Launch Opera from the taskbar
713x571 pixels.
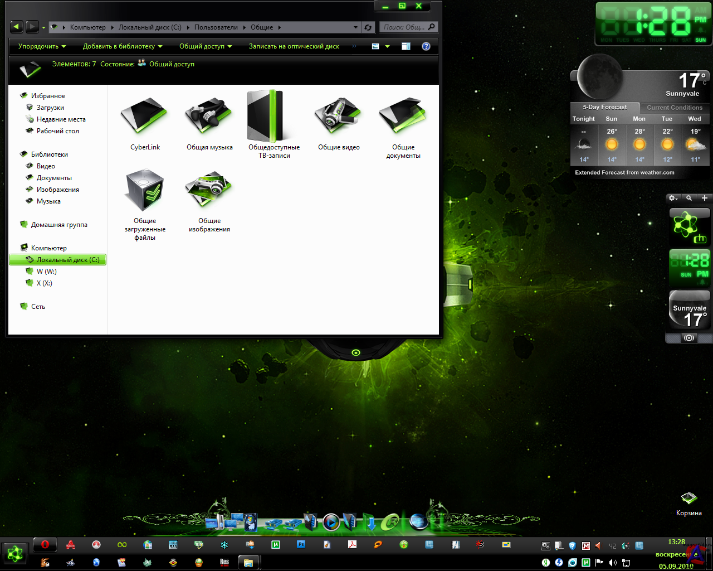[45, 545]
